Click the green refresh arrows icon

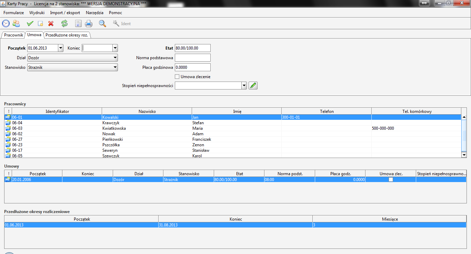click(x=64, y=23)
